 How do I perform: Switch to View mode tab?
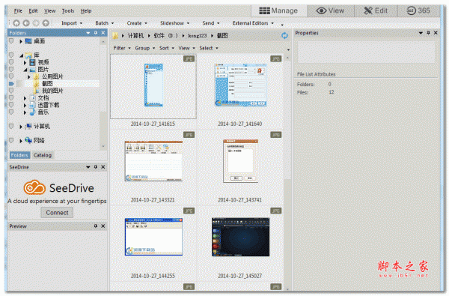point(331,11)
